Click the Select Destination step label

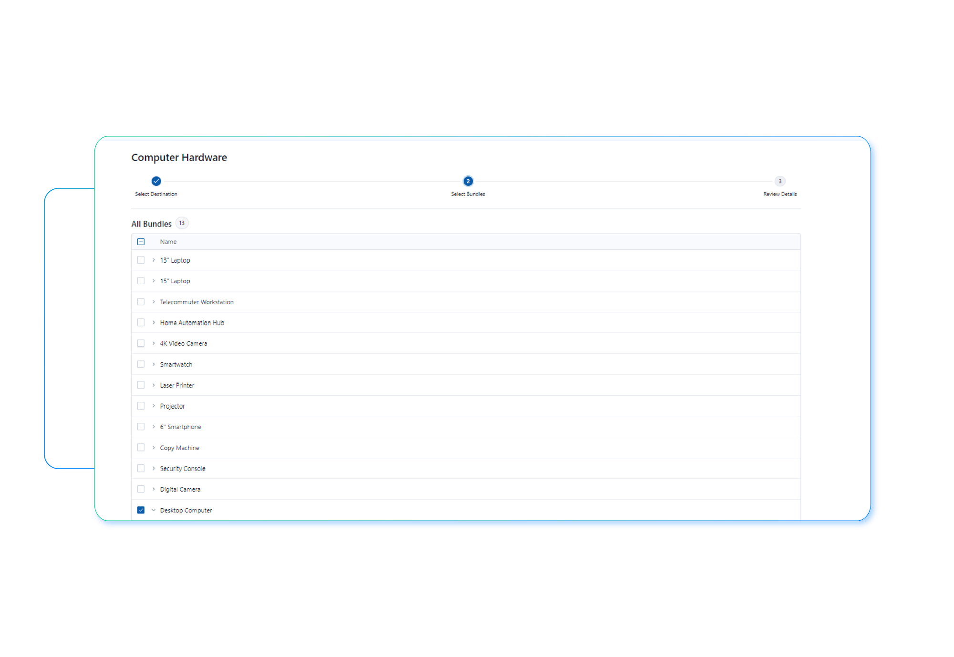click(156, 194)
